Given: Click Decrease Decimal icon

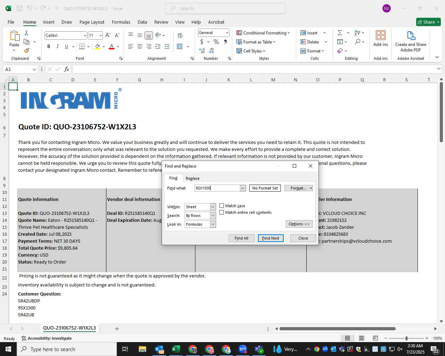Looking at the screenshot, I should coord(211,51).
